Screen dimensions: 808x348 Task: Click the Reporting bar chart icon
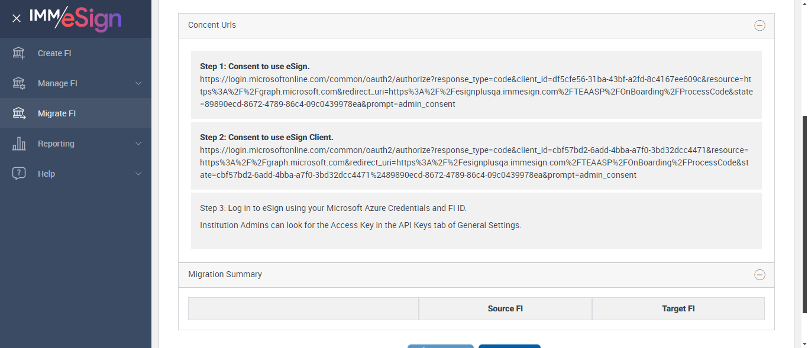(x=19, y=144)
